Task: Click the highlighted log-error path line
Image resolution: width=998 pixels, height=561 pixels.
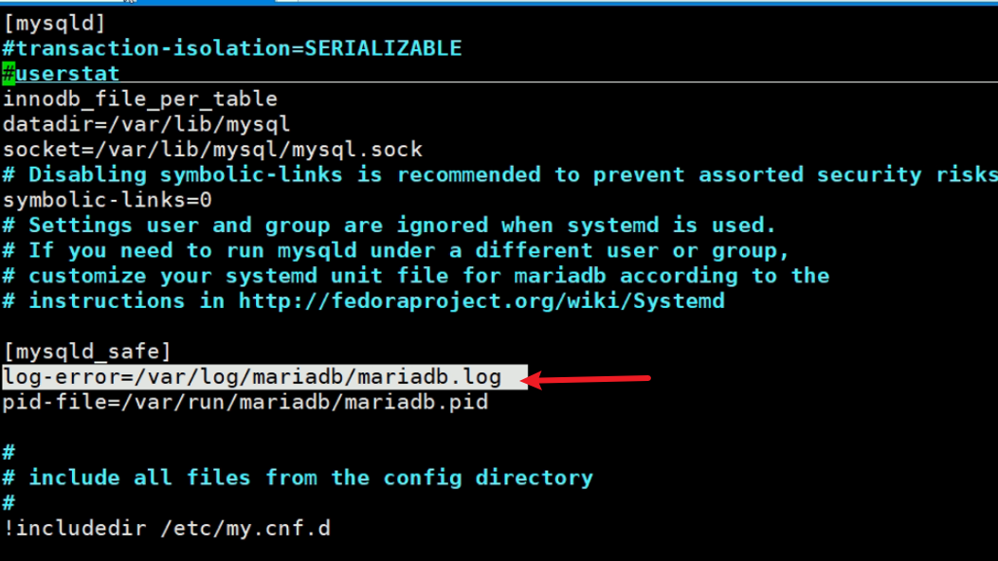Action: tap(252, 377)
